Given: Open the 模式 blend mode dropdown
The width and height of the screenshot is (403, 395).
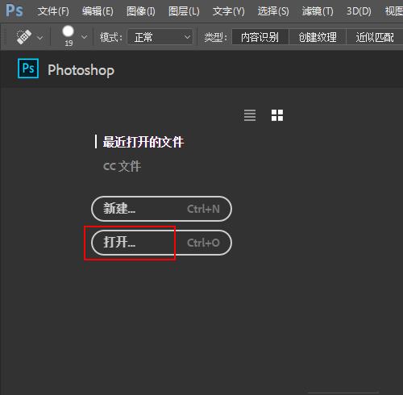Looking at the screenshot, I should (x=160, y=37).
